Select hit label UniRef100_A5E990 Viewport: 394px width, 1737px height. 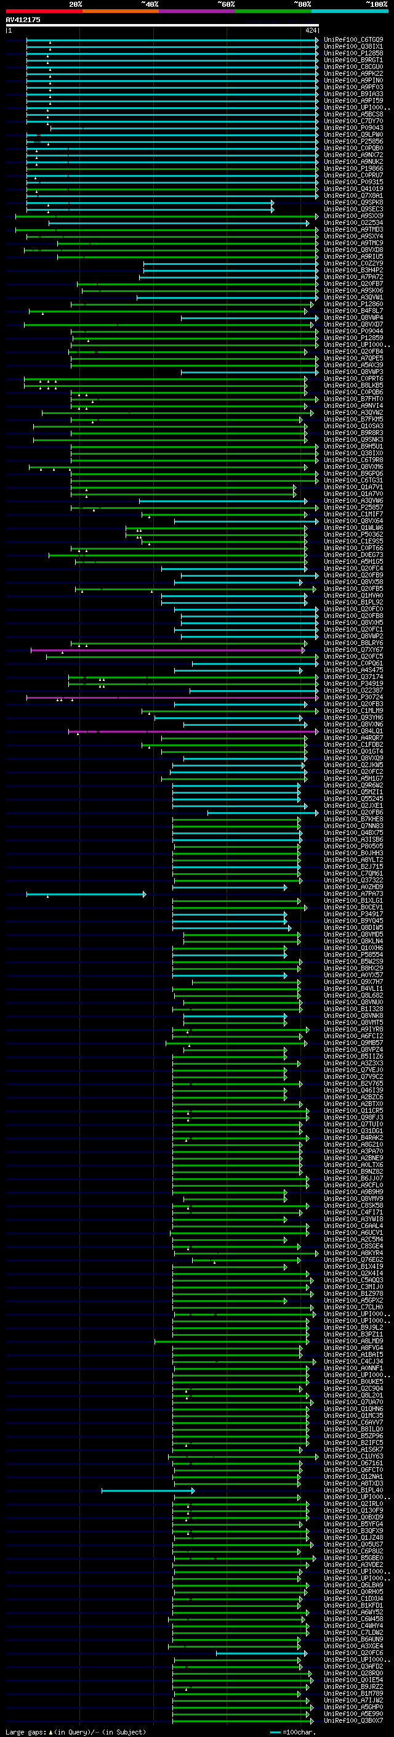tap(353, 1714)
